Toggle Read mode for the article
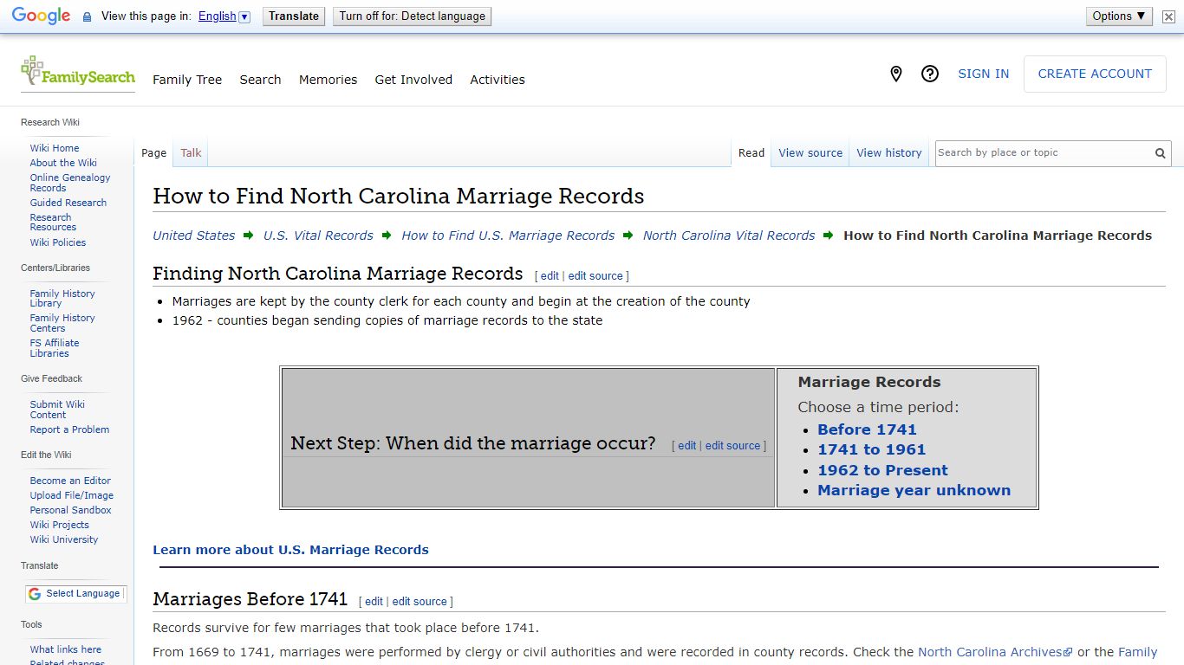Viewport: 1184px width, 665px height. point(751,152)
